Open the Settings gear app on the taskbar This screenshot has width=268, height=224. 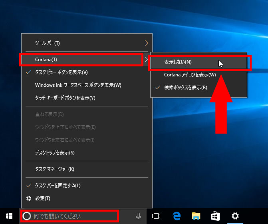pyautogui.click(x=235, y=216)
